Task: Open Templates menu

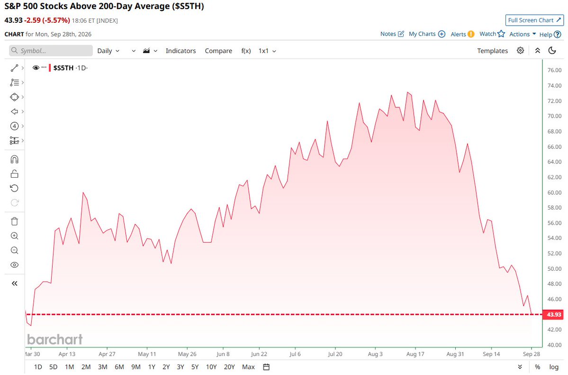Action: click(x=492, y=51)
